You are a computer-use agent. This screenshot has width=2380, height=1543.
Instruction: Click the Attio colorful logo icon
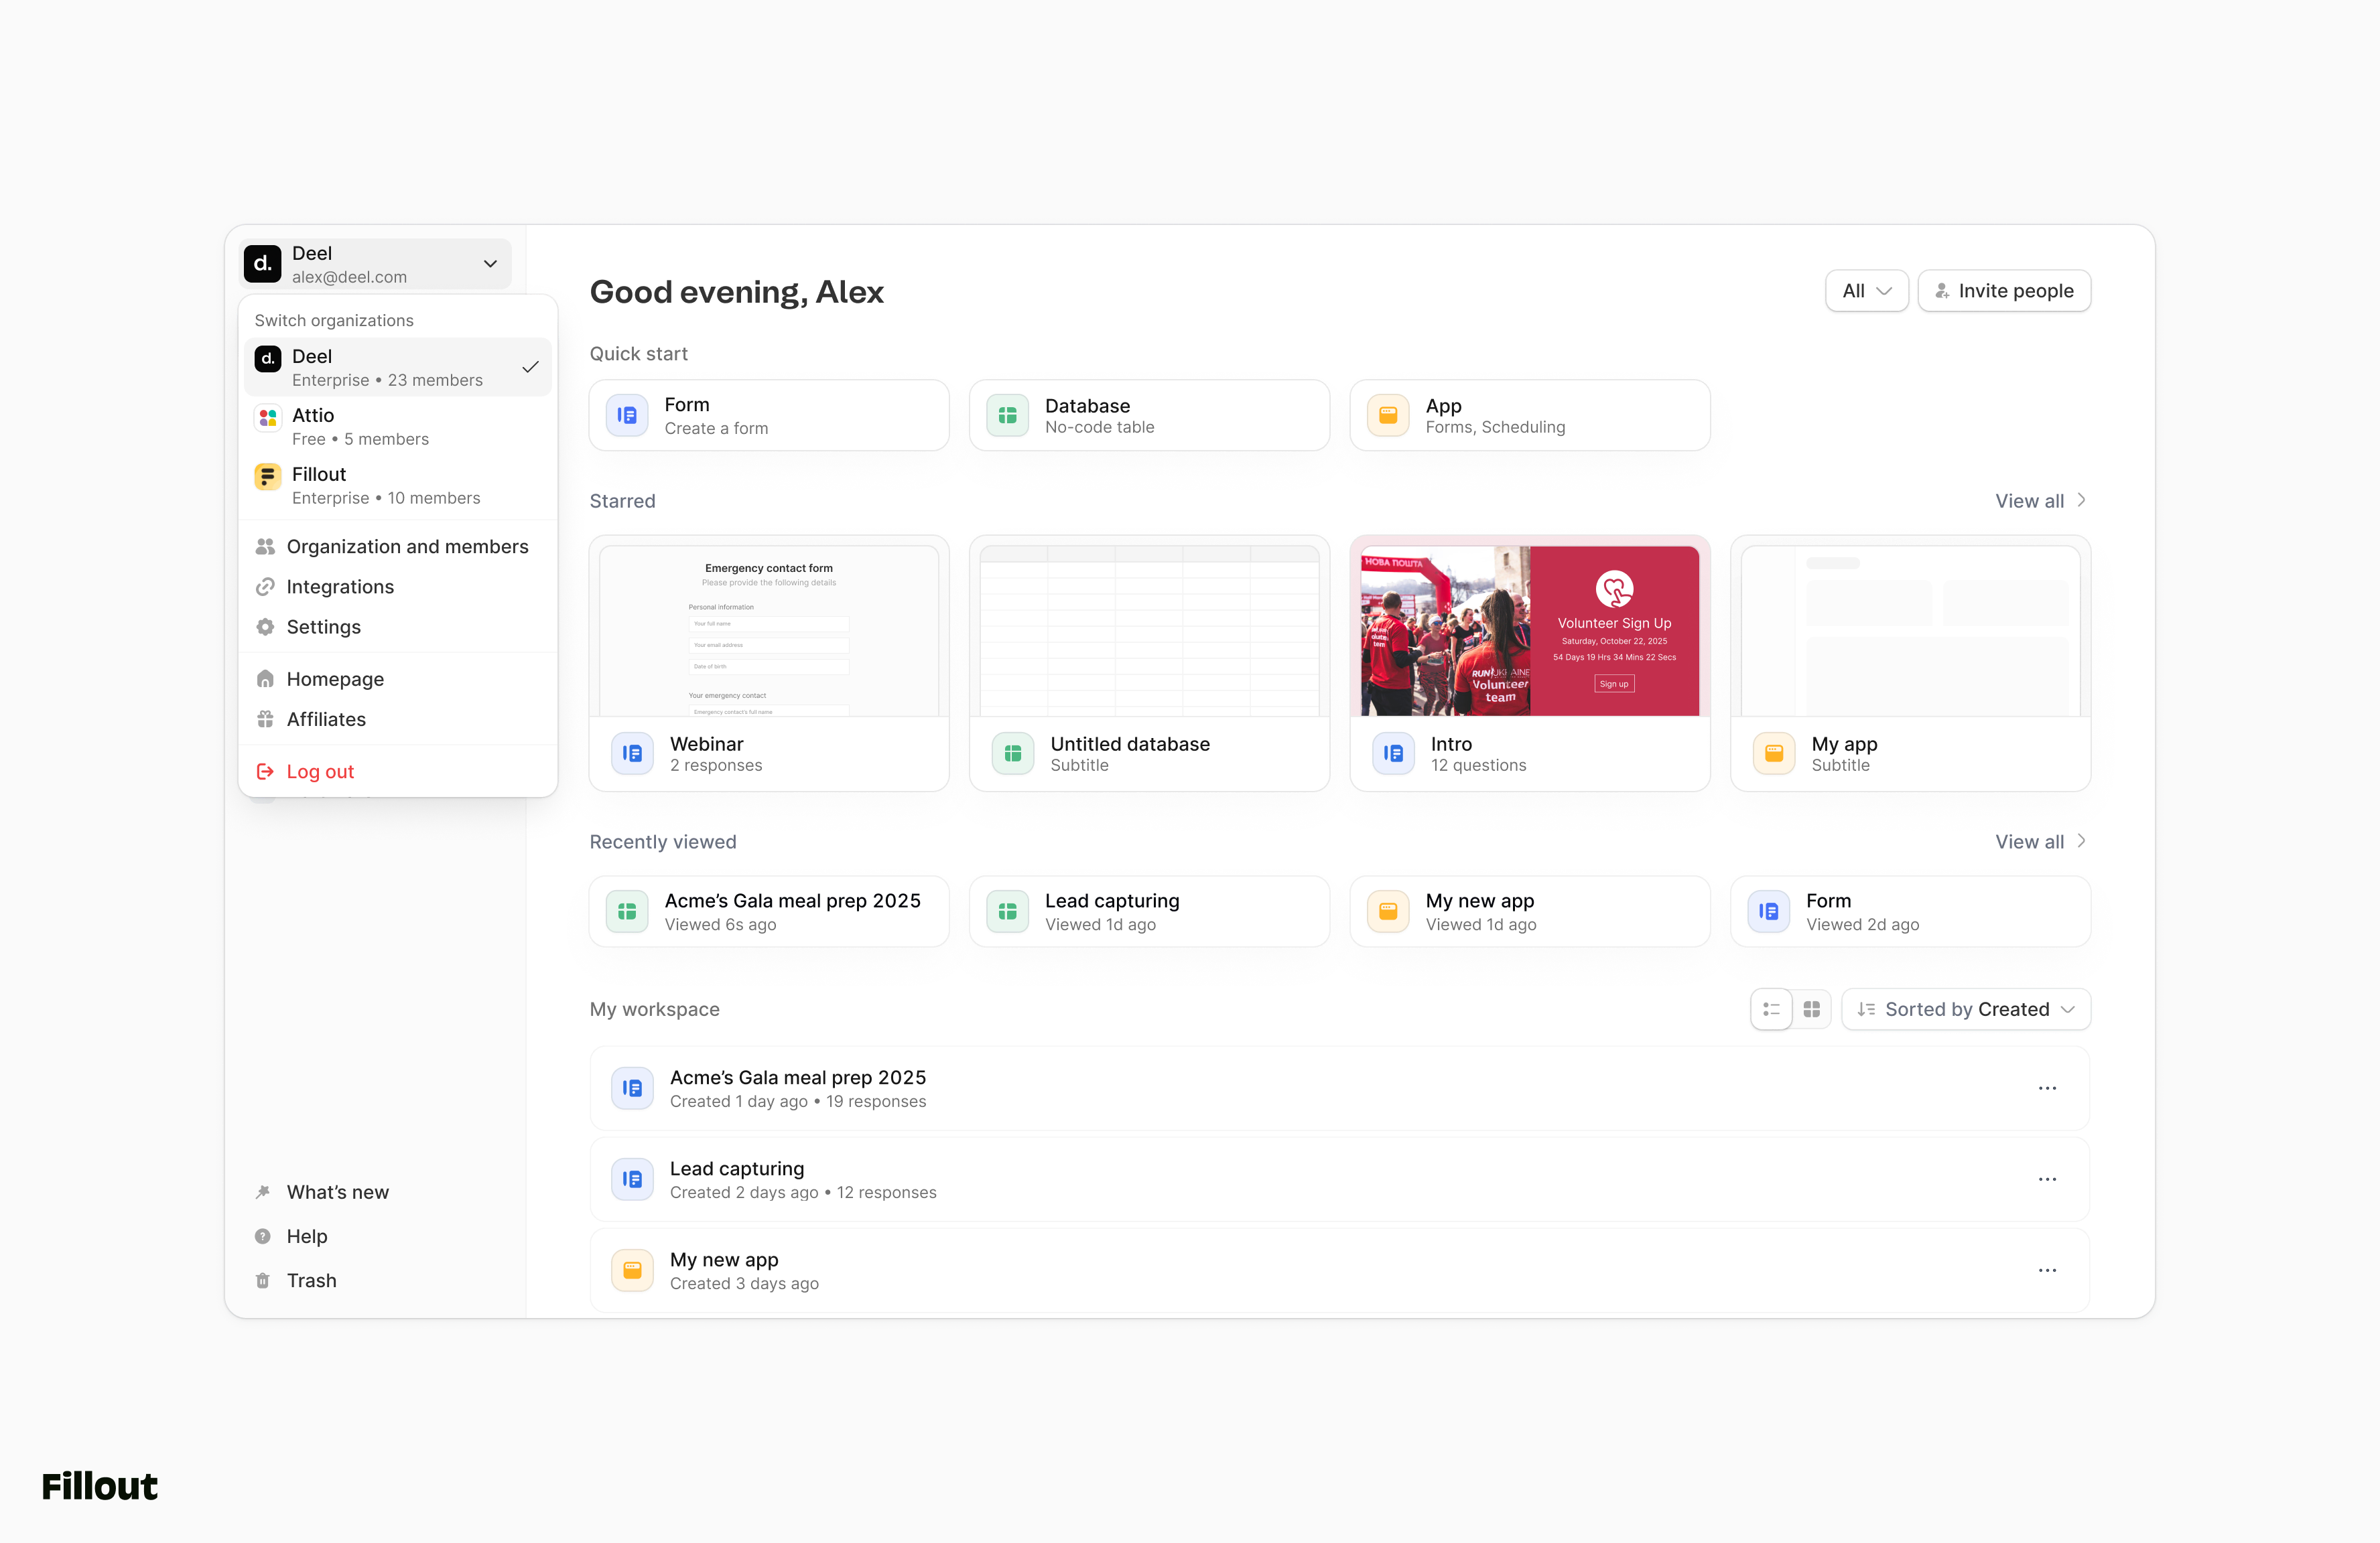click(267, 418)
